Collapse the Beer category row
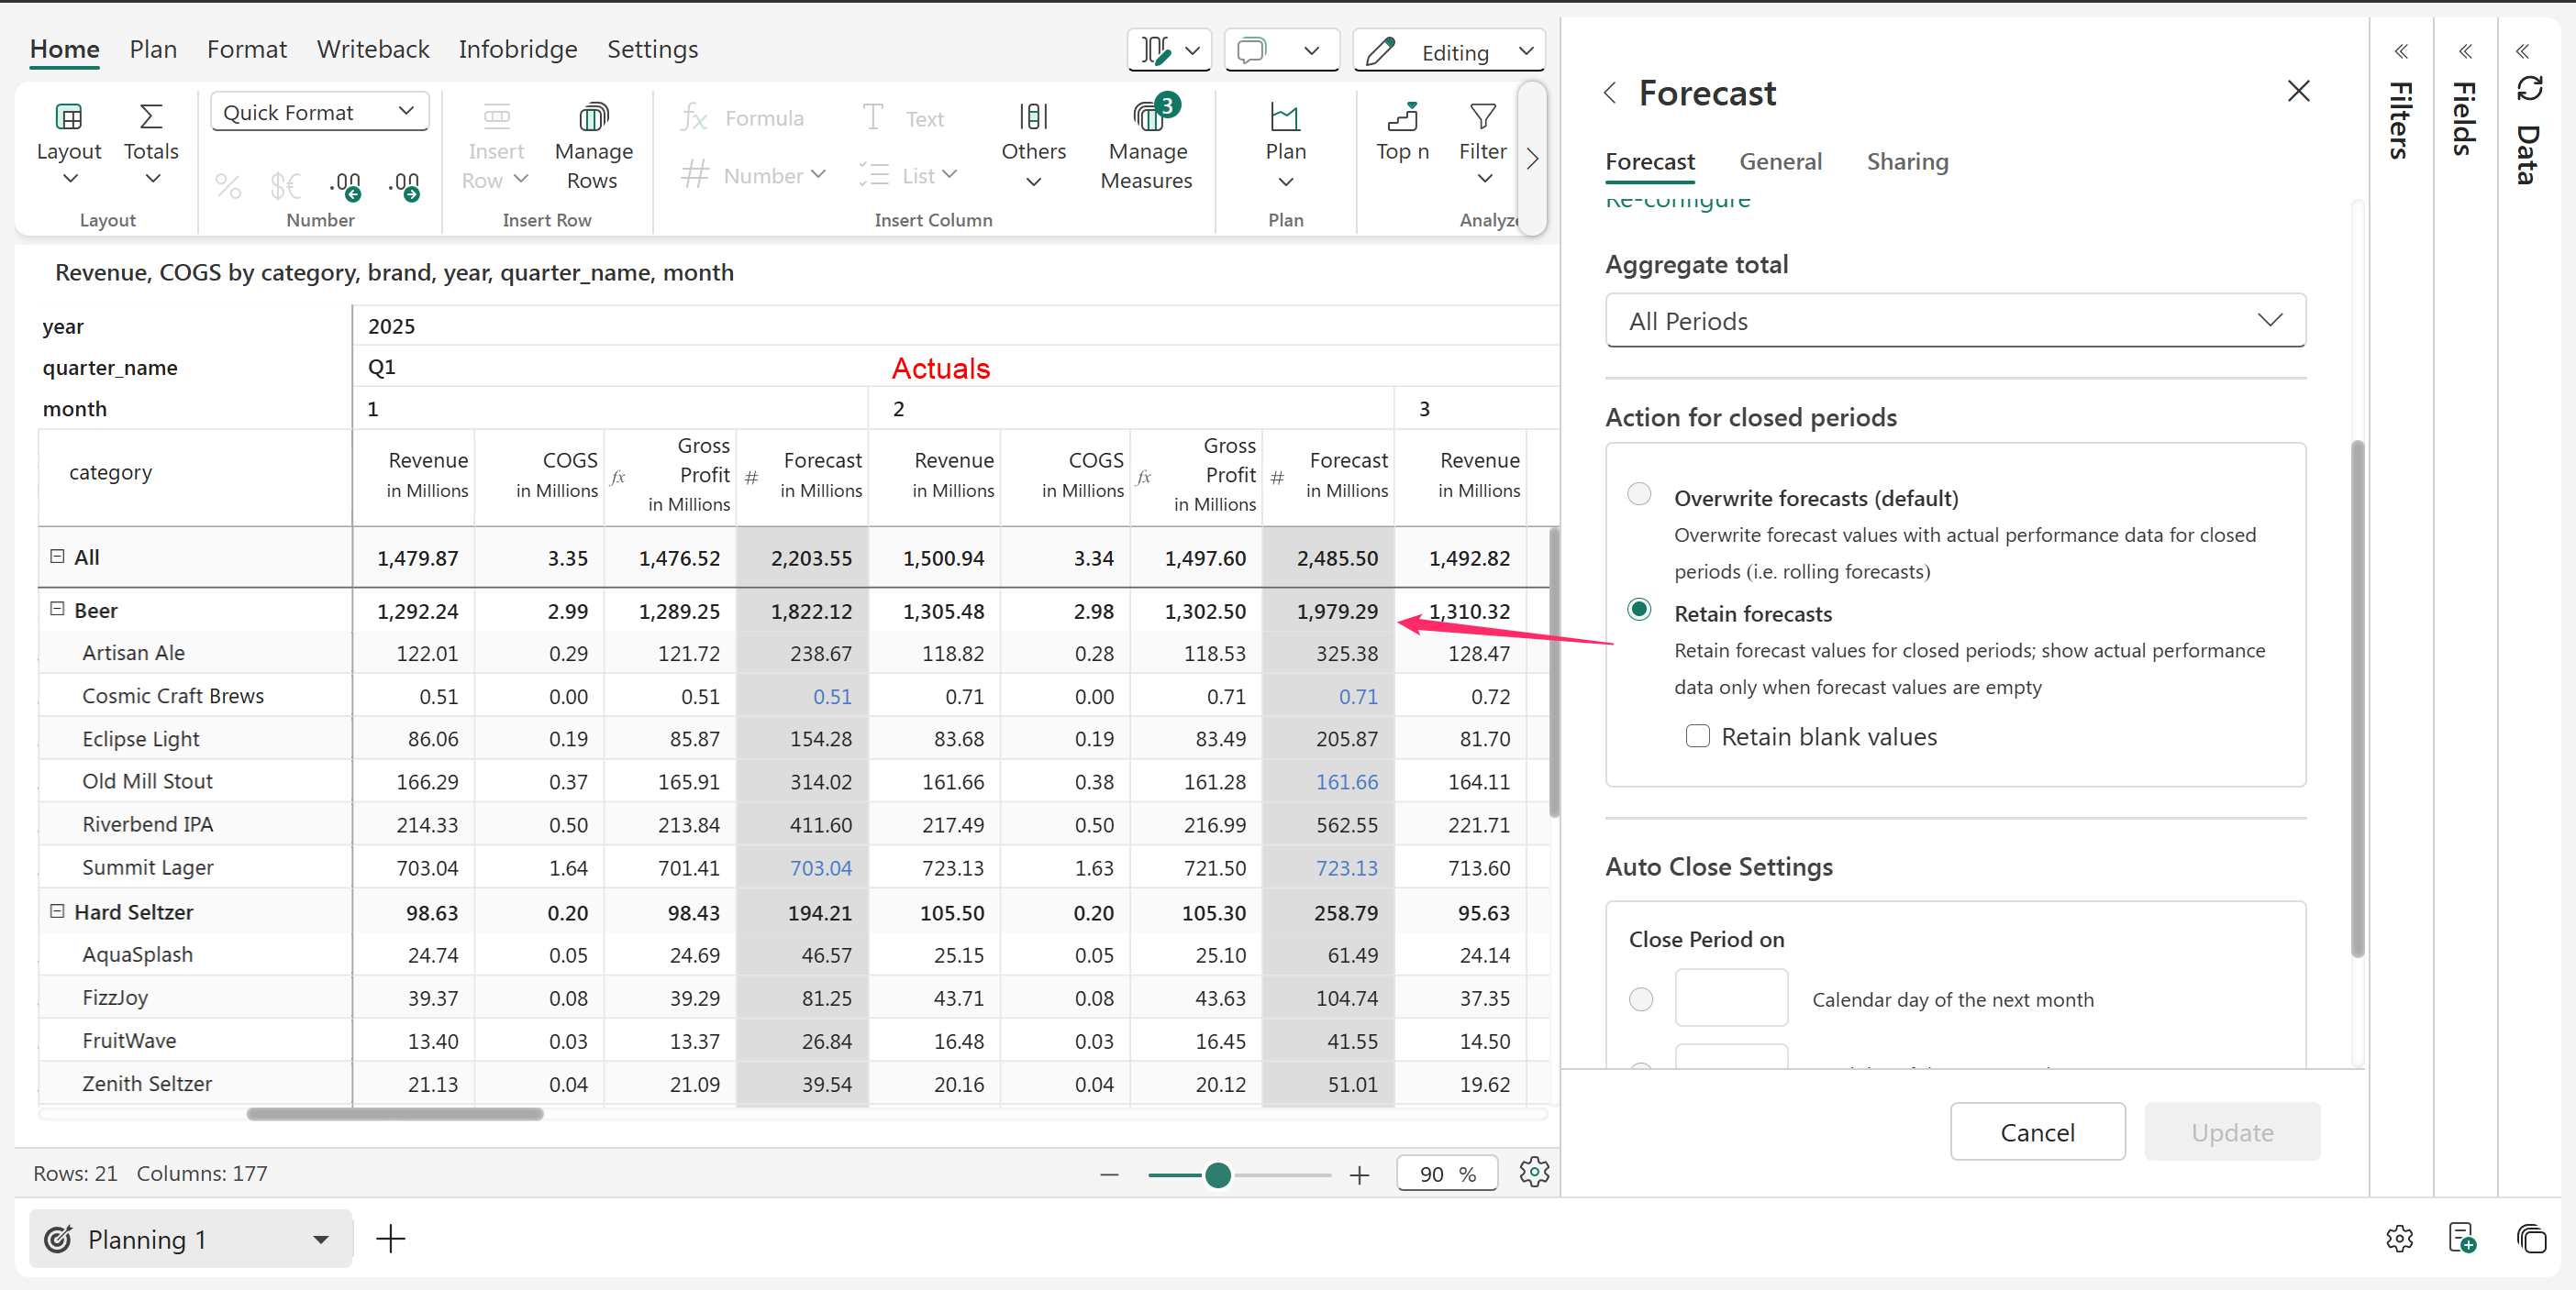This screenshot has height=1290, width=2576. (x=57, y=609)
